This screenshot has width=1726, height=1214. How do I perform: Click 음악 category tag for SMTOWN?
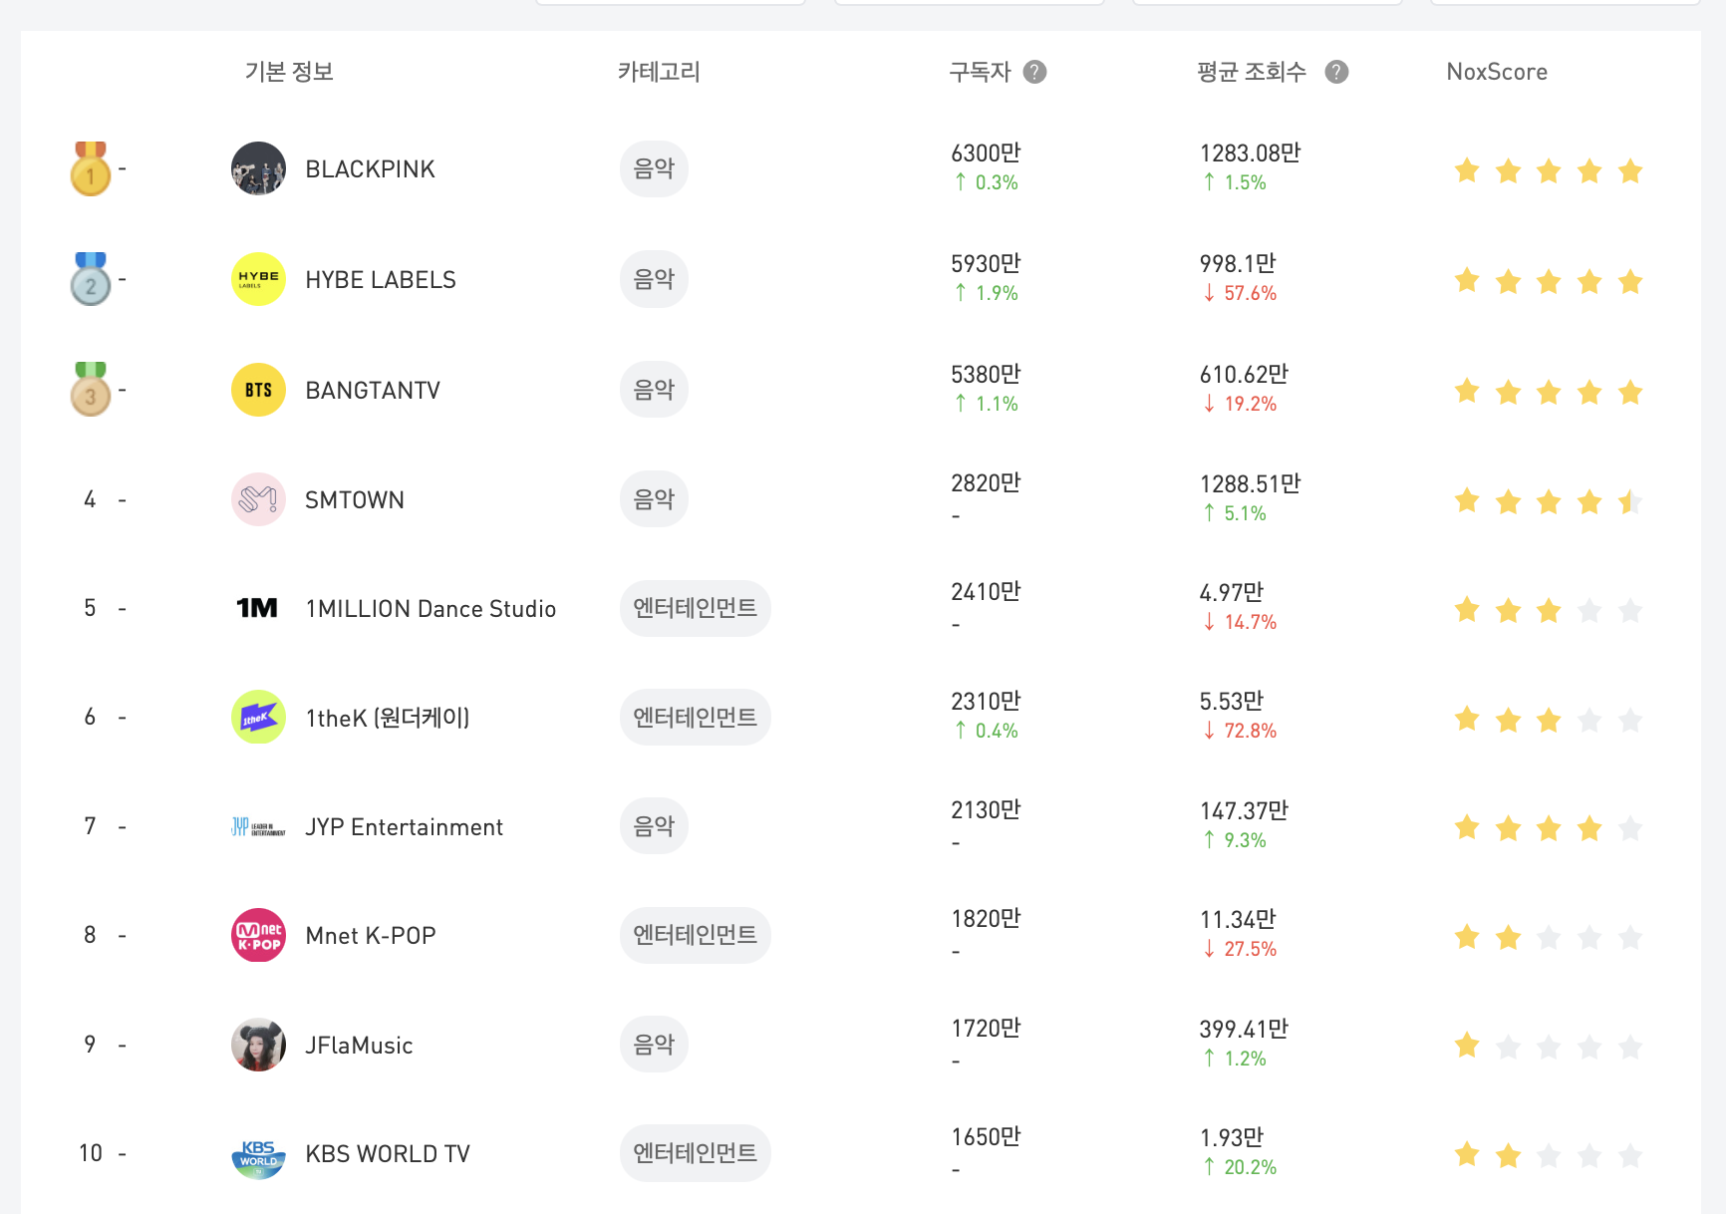coord(654,499)
